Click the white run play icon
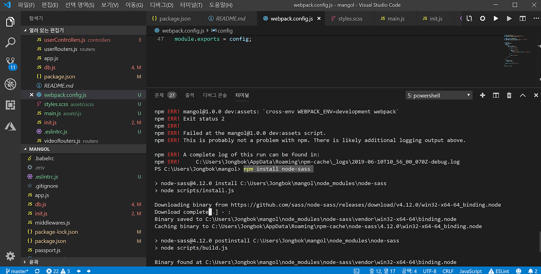Screen dimensions: 541x274 pyautogui.click(x=496, y=19)
